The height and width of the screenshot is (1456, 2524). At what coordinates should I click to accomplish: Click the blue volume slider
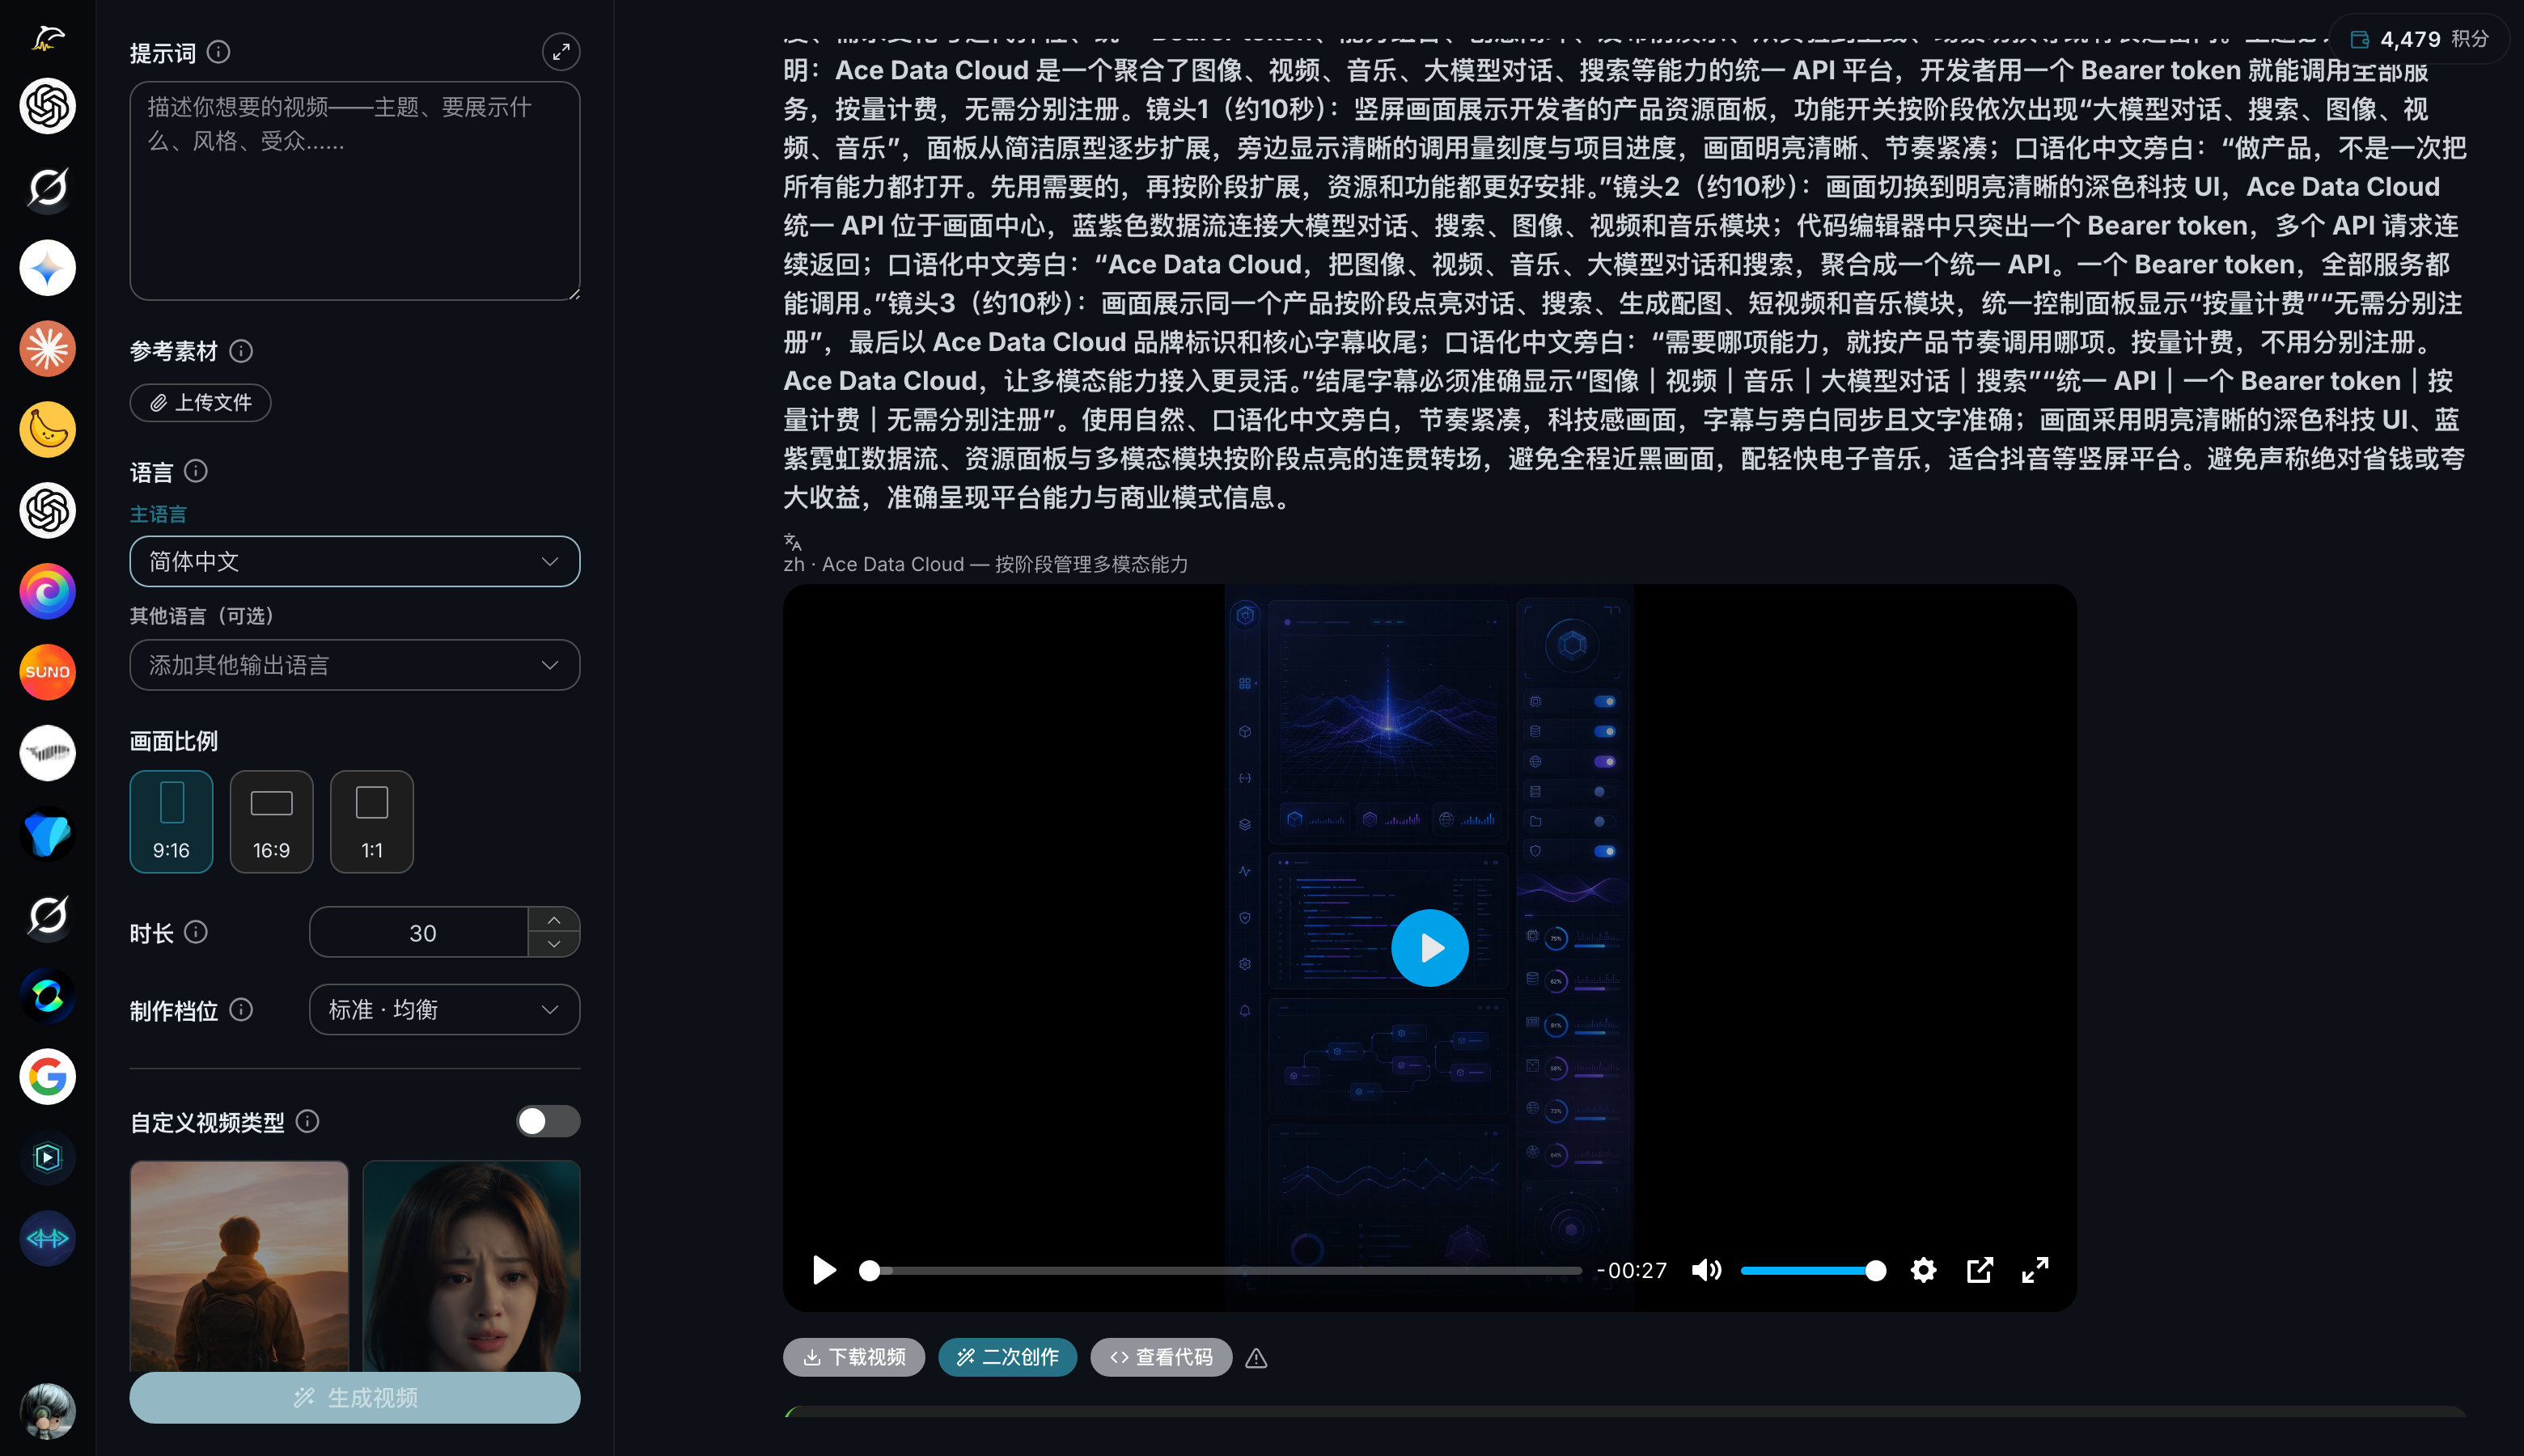coord(1813,1270)
